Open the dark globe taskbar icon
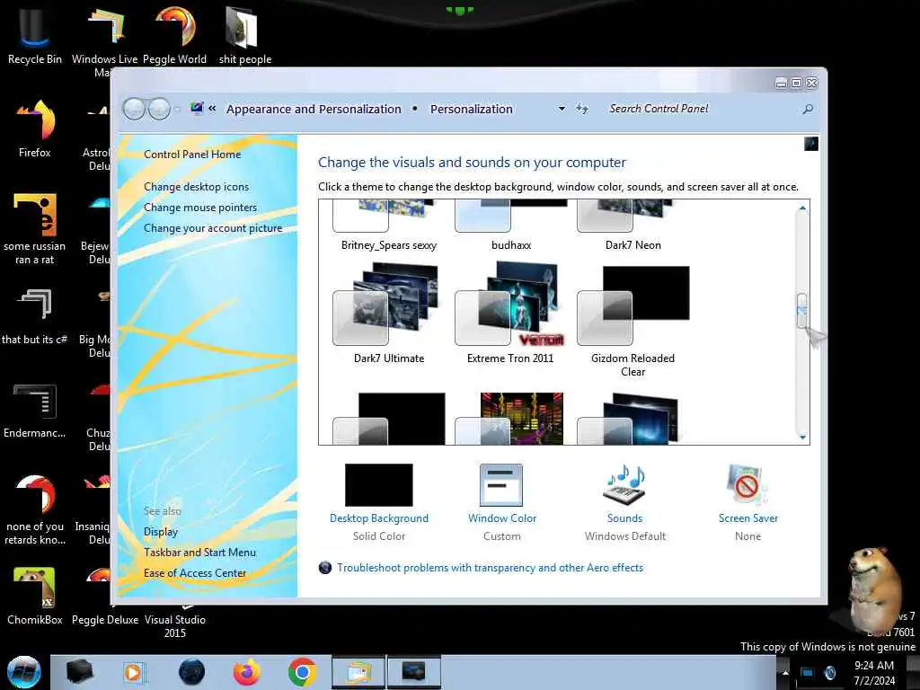The image size is (920, 690). pyautogui.click(x=191, y=672)
